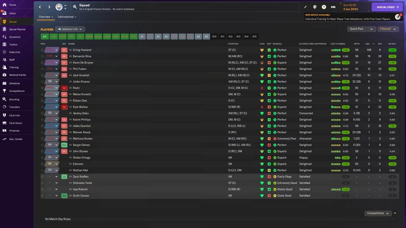Select the S1 substitute slot

click(142, 37)
